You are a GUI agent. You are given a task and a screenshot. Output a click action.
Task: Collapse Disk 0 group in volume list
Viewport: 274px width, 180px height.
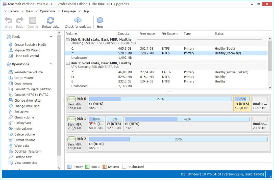[x=67, y=40]
